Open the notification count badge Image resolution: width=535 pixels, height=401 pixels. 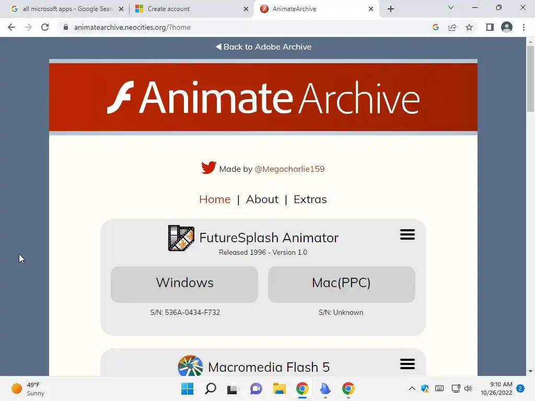click(520, 388)
